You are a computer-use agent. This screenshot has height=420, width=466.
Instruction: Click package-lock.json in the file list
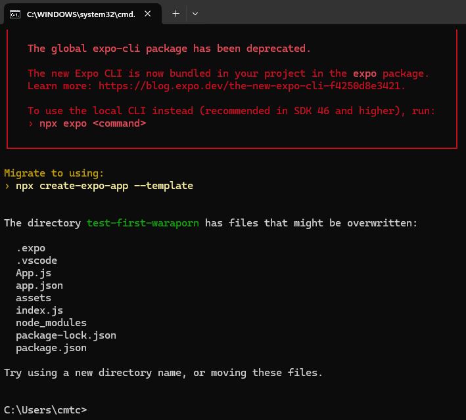[66, 335]
